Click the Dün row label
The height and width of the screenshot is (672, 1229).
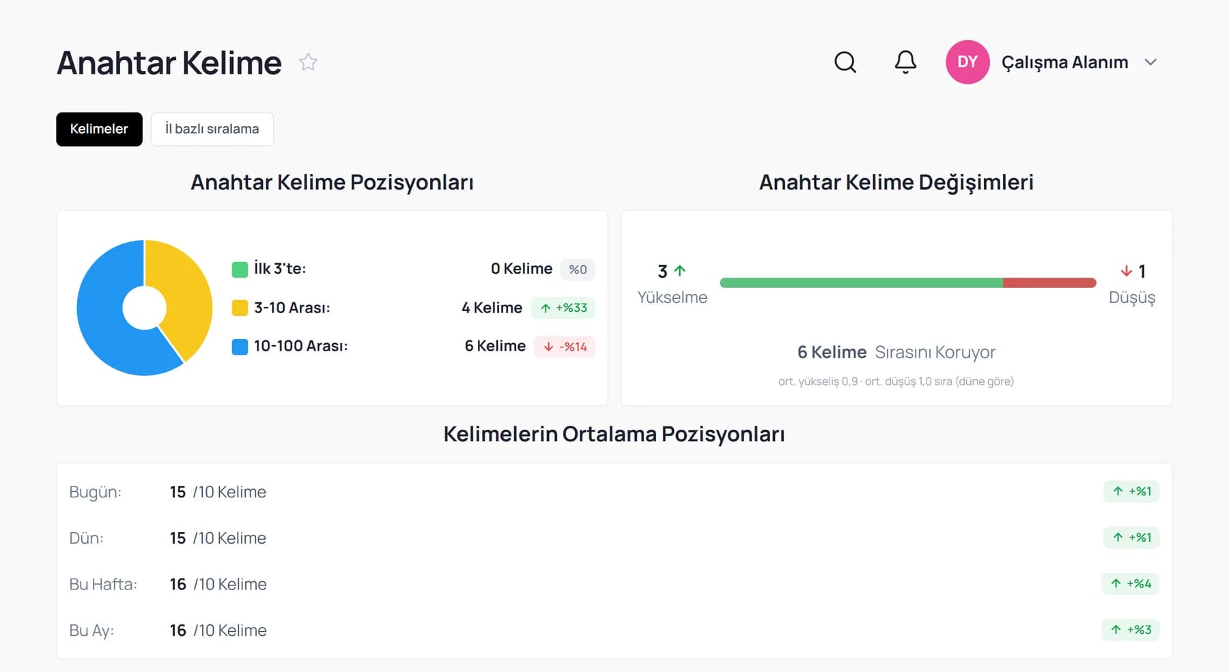86,538
